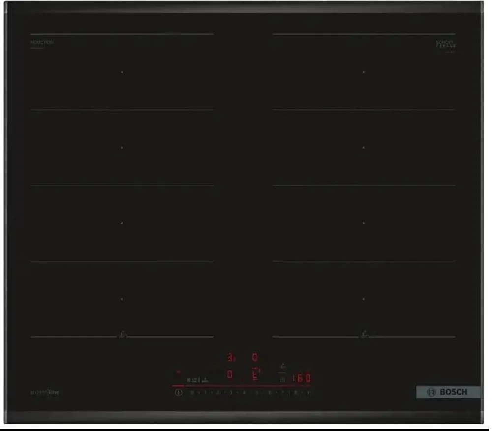Tap the Schott Ceran logo
Image resolution: width=492 pixels, height=431 pixels.
click(446, 44)
